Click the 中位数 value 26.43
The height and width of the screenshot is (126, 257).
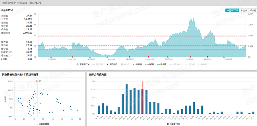coord(29,26)
